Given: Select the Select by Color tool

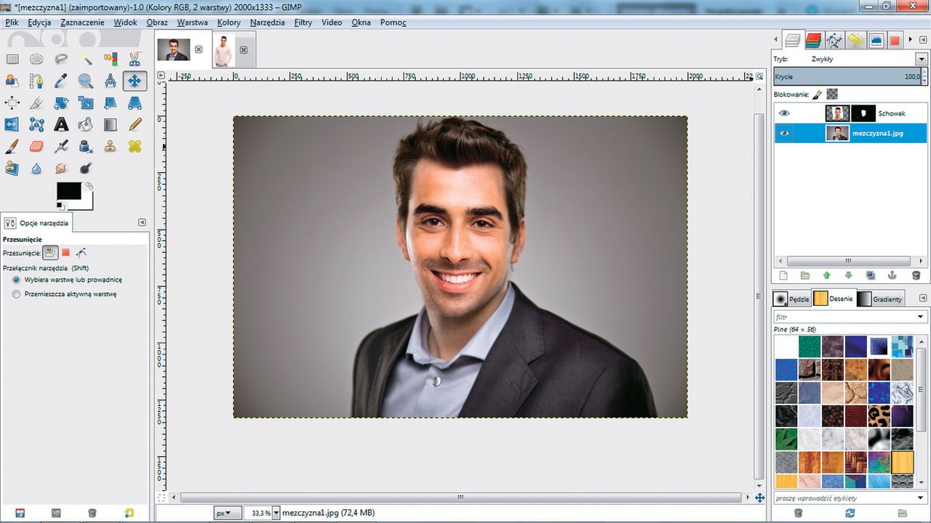Looking at the screenshot, I should coord(110,59).
